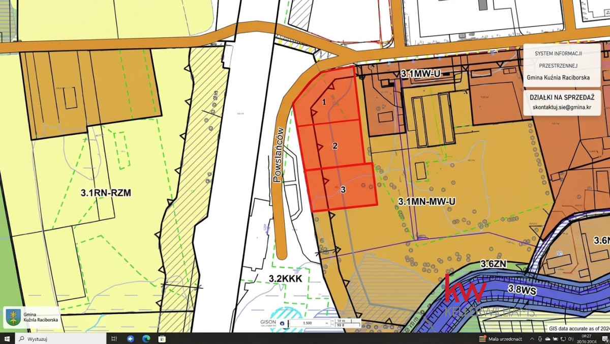The image size is (610, 344).
Task: Click the 3.6ZN zone label
Action: (x=494, y=264)
